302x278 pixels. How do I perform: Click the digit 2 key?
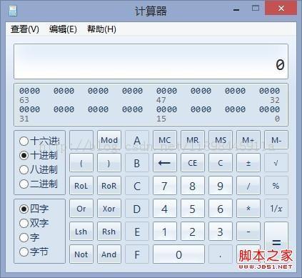point(193,232)
